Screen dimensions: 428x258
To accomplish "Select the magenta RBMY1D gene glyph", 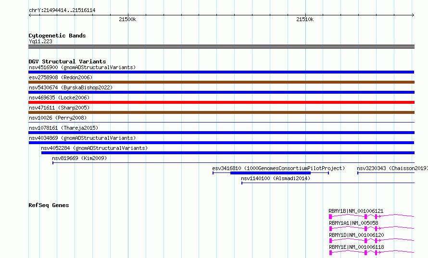I will point(372,241).
